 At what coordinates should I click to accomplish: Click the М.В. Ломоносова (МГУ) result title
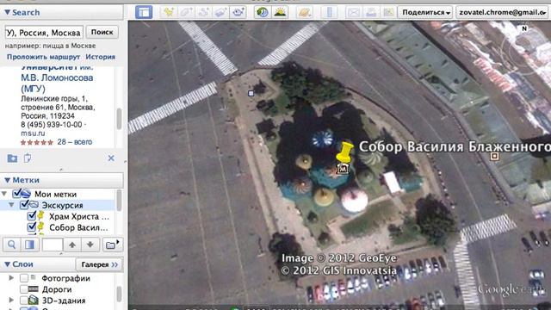pos(57,83)
